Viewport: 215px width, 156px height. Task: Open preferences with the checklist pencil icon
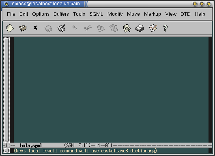[153, 28]
